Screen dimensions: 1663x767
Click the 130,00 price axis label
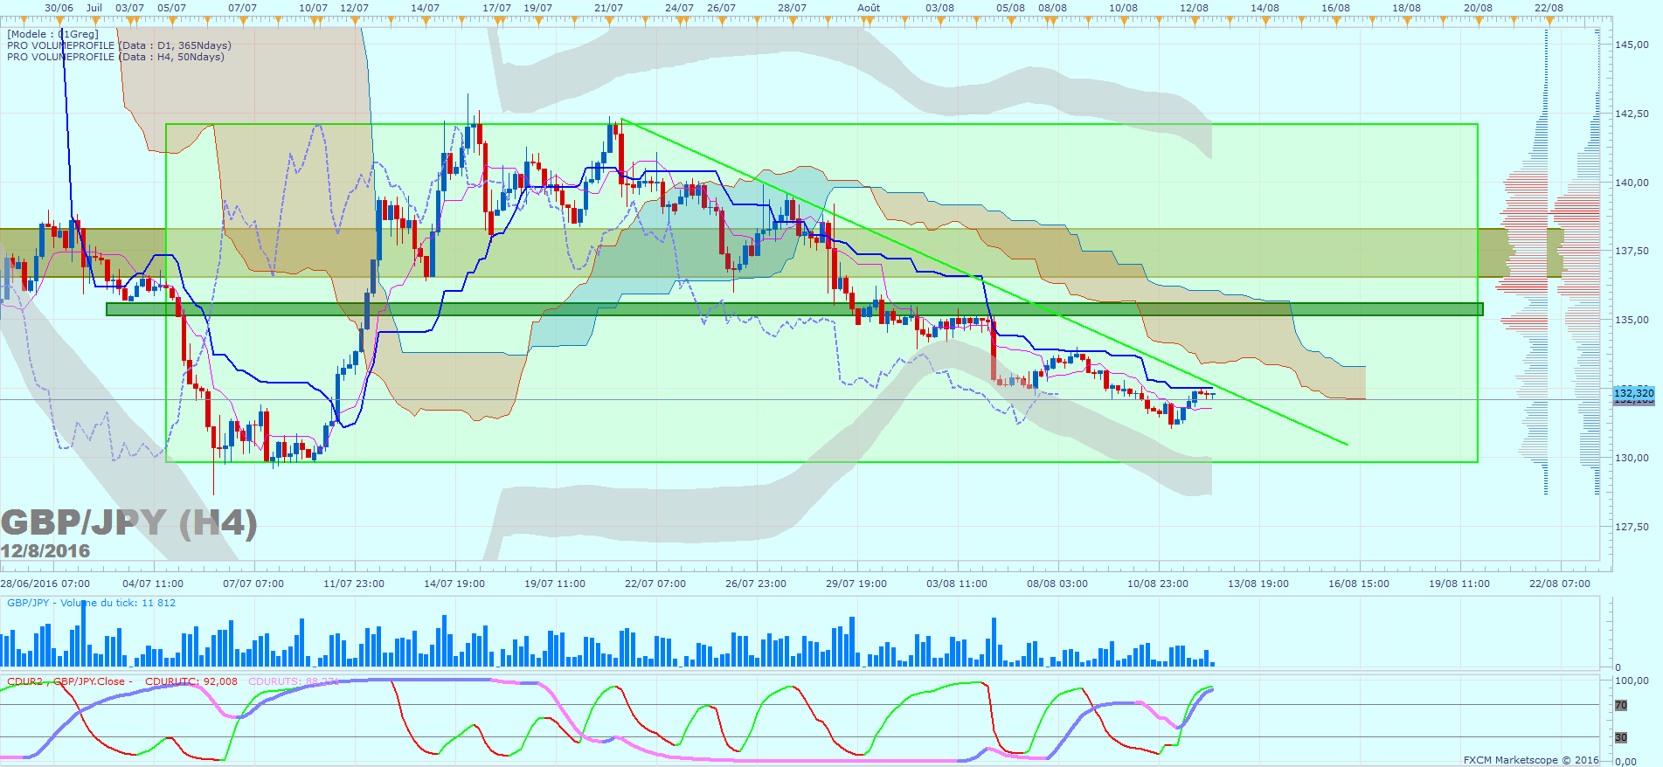pos(1632,458)
